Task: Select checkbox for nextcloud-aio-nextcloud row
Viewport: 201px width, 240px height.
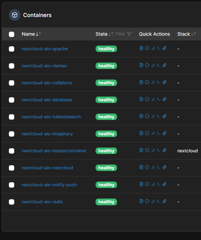Action: [12, 168]
